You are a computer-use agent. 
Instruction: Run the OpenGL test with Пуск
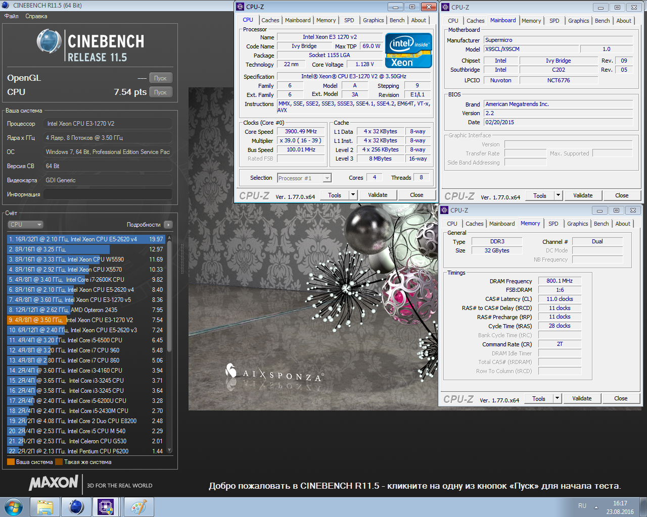161,78
